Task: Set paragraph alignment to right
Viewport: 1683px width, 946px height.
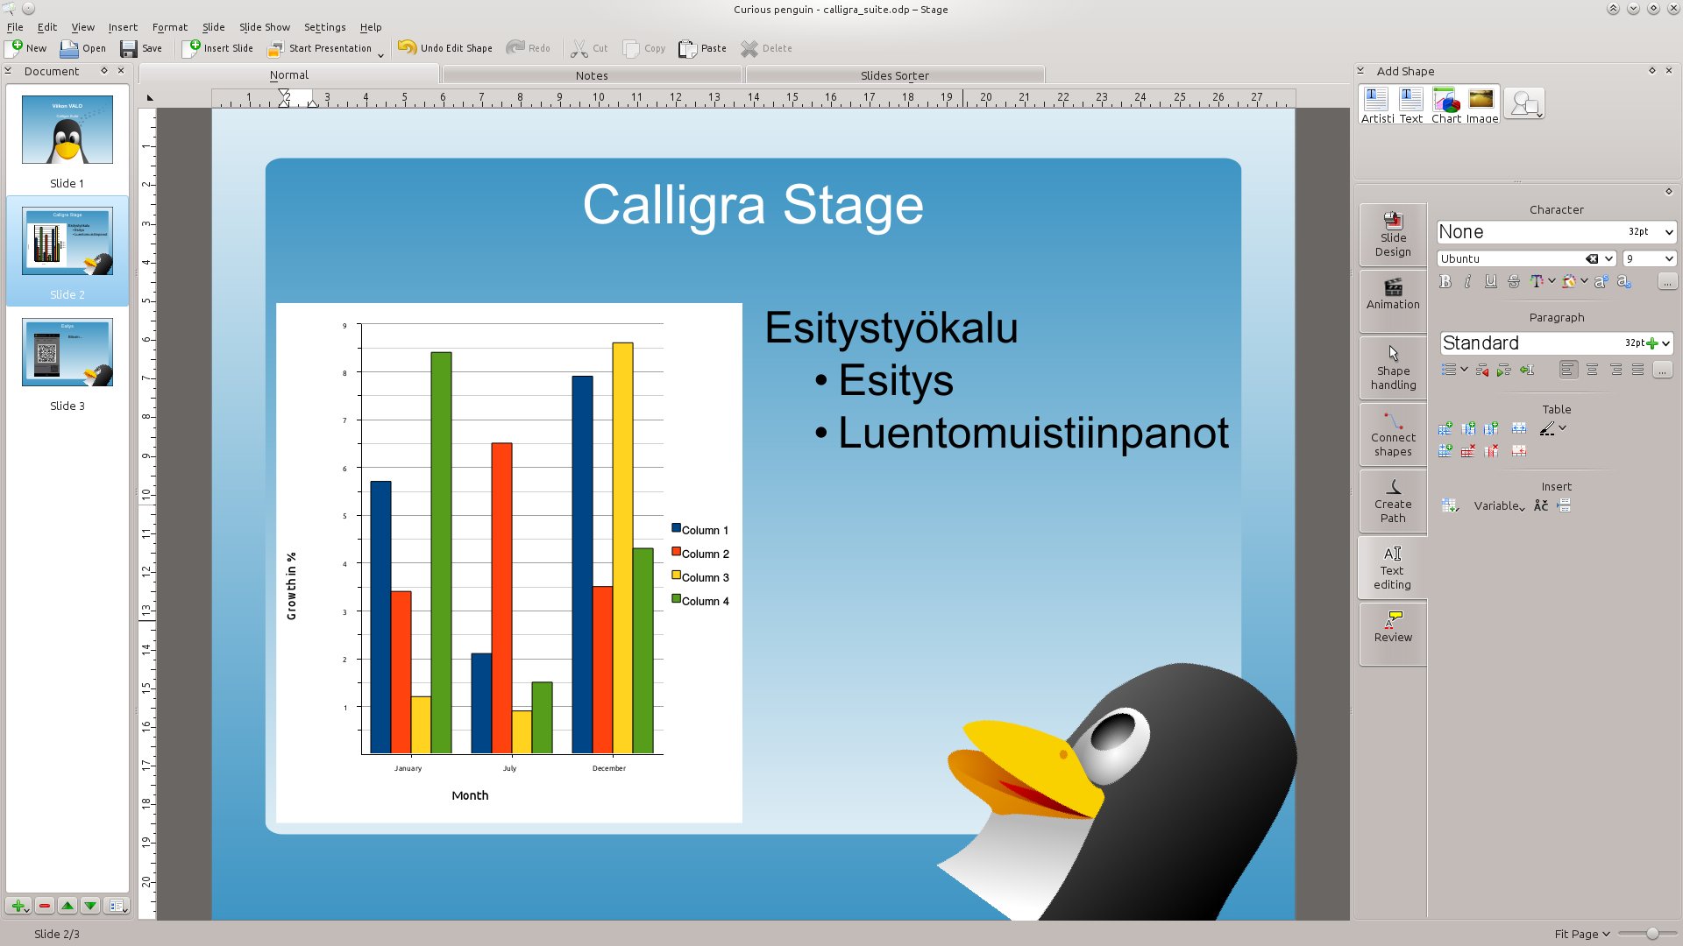Action: tap(1616, 370)
